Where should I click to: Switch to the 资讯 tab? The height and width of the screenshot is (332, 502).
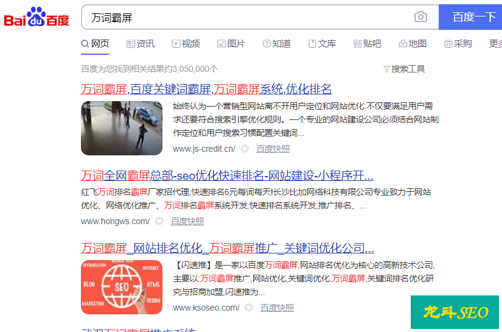pos(141,44)
